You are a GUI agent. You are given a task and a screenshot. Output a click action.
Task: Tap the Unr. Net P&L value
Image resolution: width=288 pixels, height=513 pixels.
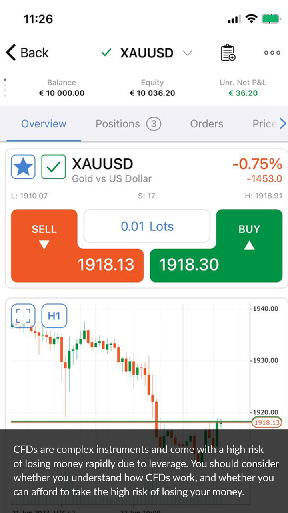(243, 93)
